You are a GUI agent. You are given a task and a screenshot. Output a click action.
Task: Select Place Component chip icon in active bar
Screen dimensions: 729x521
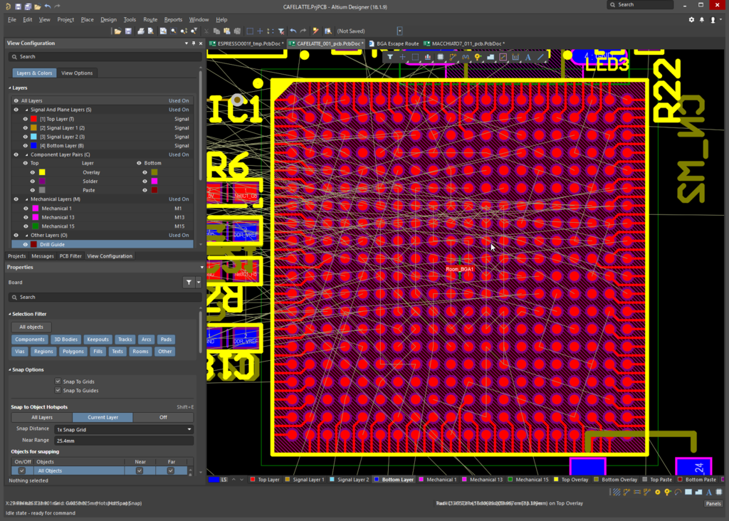tap(440, 57)
